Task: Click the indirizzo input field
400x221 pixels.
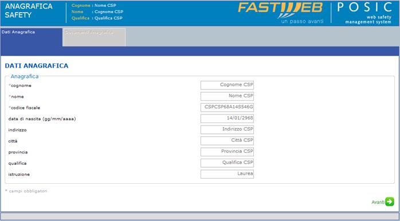Action: point(227,130)
